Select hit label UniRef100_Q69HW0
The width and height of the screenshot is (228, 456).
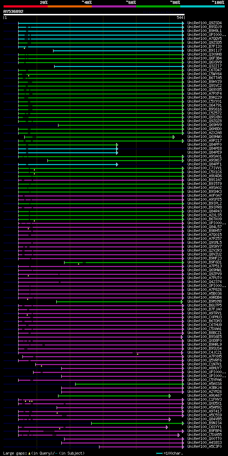click(x=204, y=137)
